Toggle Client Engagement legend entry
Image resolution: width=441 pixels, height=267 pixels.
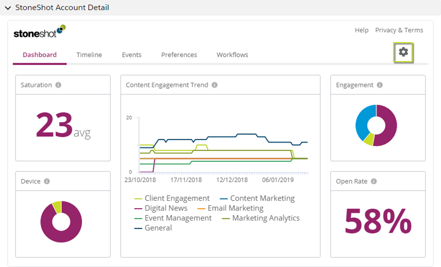172,198
